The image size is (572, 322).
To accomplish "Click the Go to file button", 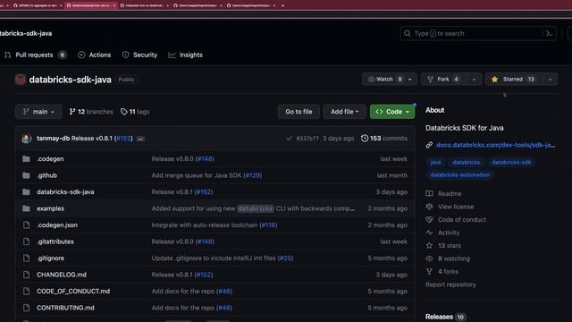I will [x=299, y=112].
